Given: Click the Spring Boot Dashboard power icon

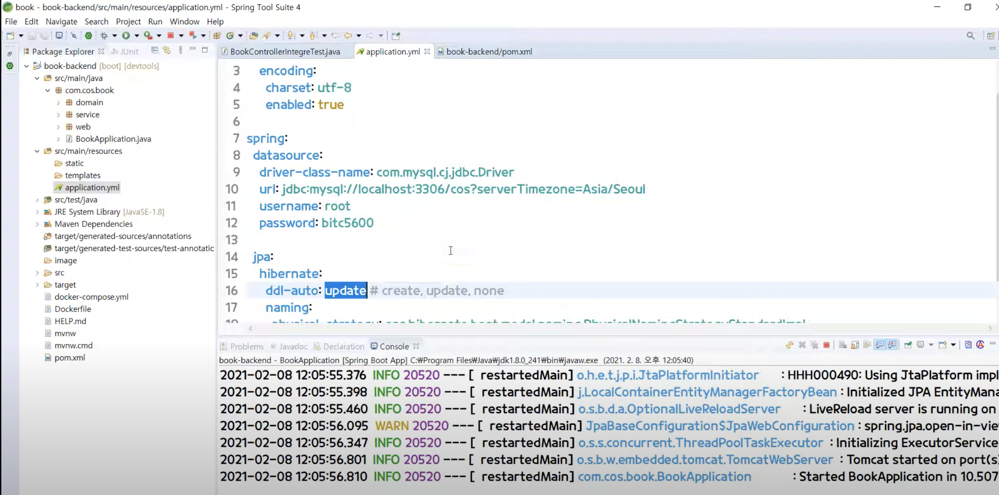Looking at the screenshot, I should point(88,36).
